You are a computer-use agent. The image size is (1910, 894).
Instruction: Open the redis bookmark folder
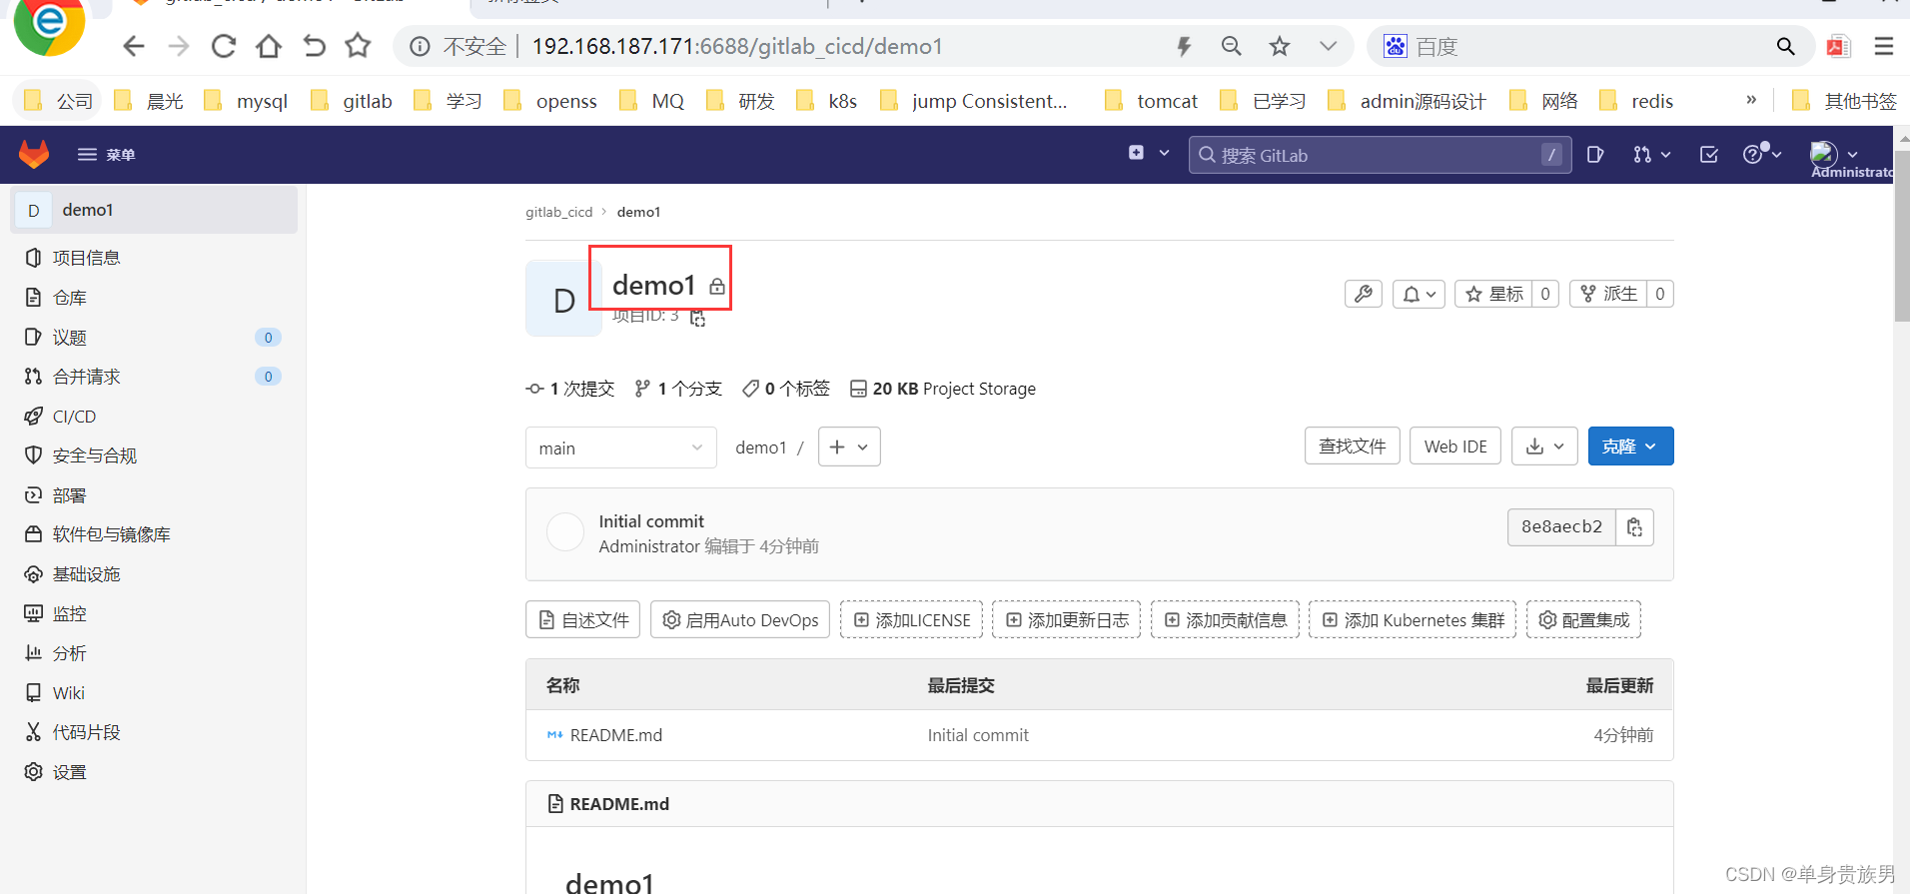(1636, 101)
